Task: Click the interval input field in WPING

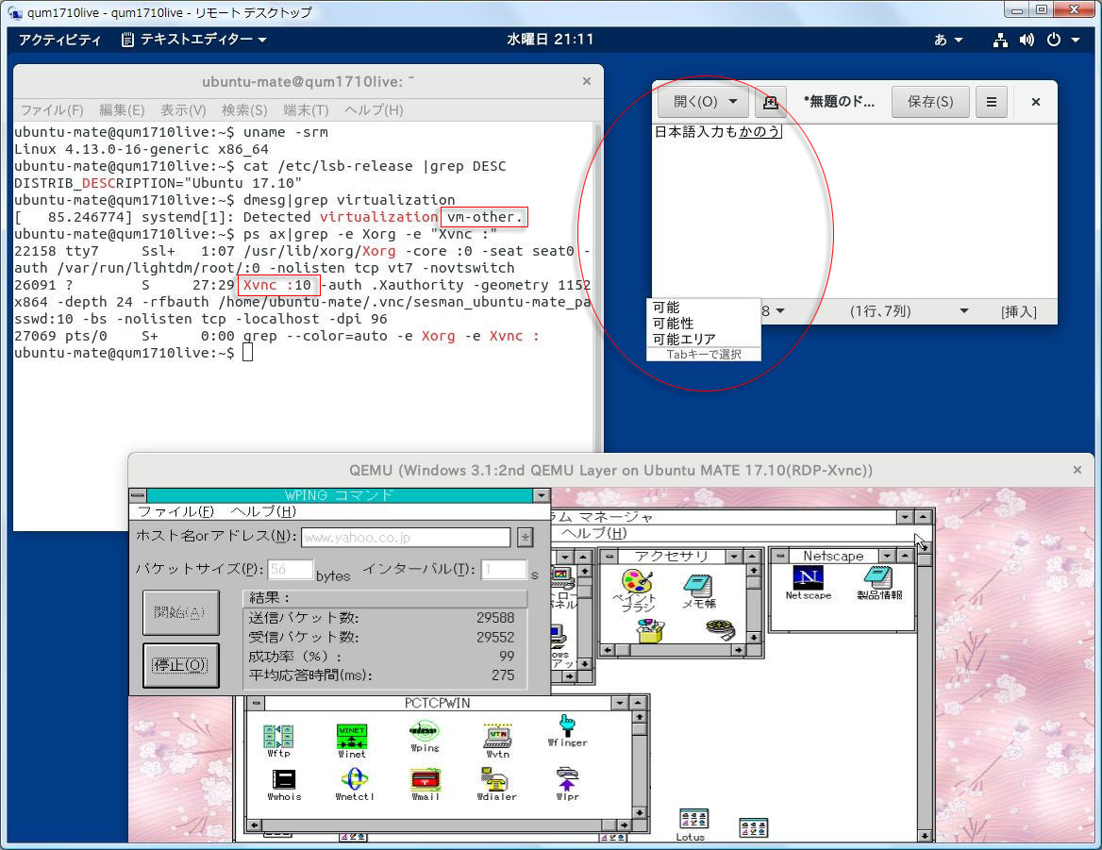Action: [504, 569]
